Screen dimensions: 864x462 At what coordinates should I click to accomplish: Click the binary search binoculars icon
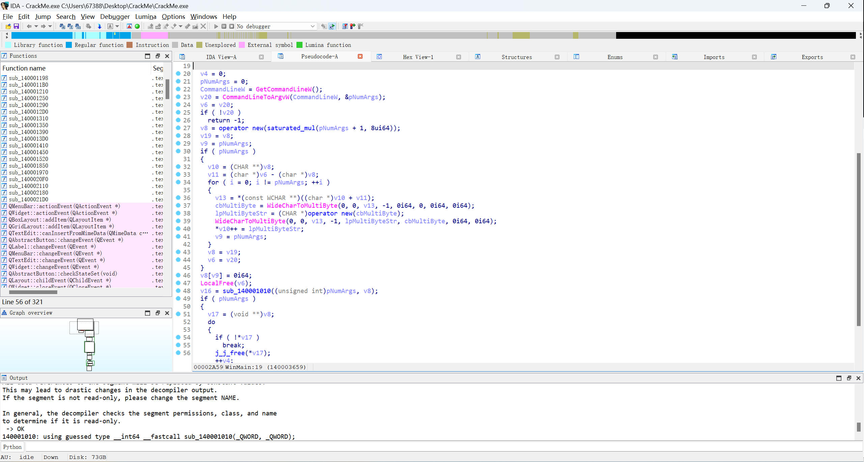point(78,26)
